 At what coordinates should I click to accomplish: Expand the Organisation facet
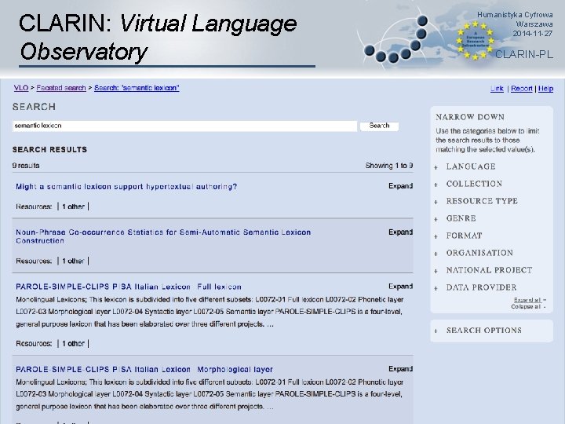point(479,253)
